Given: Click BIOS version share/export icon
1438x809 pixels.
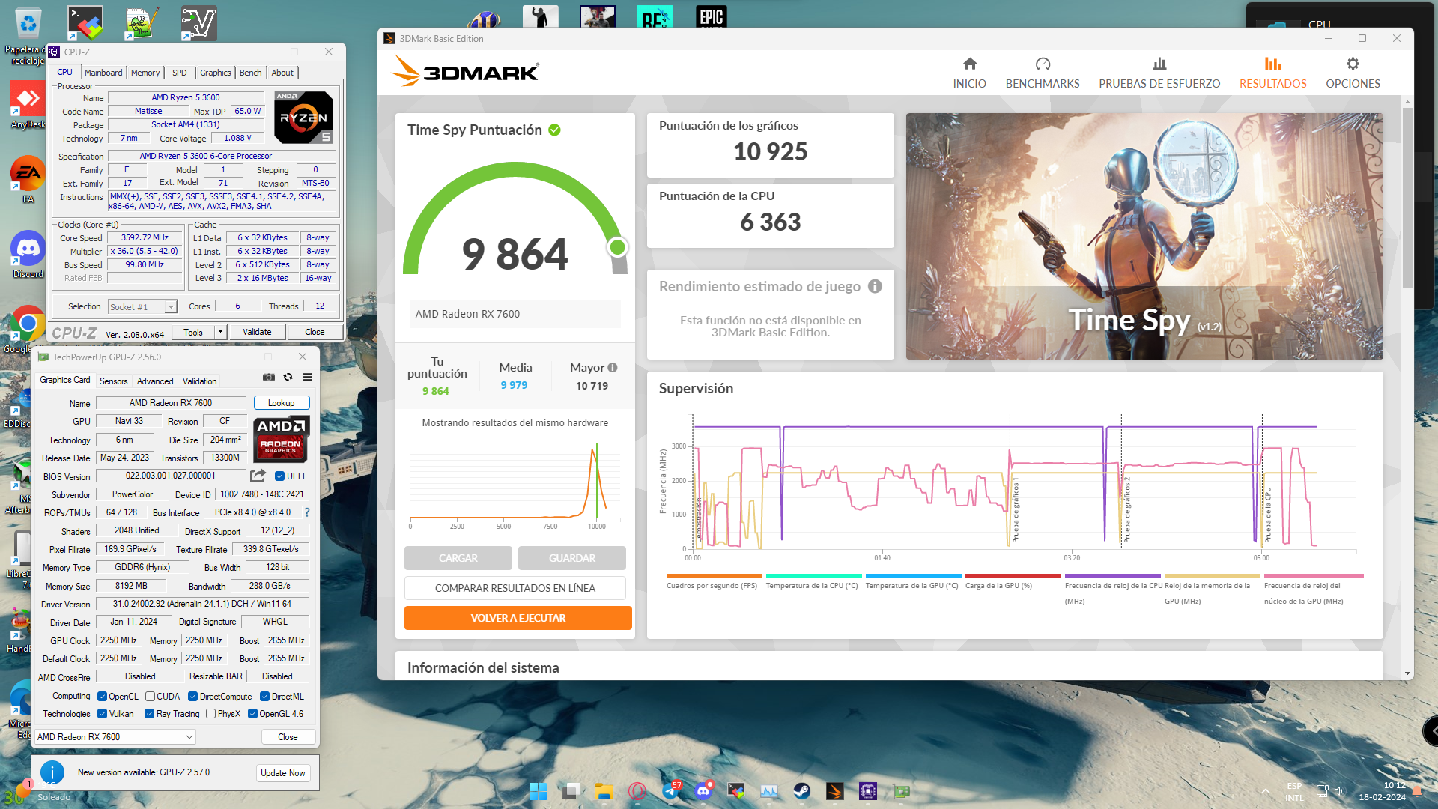Looking at the screenshot, I should [258, 476].
